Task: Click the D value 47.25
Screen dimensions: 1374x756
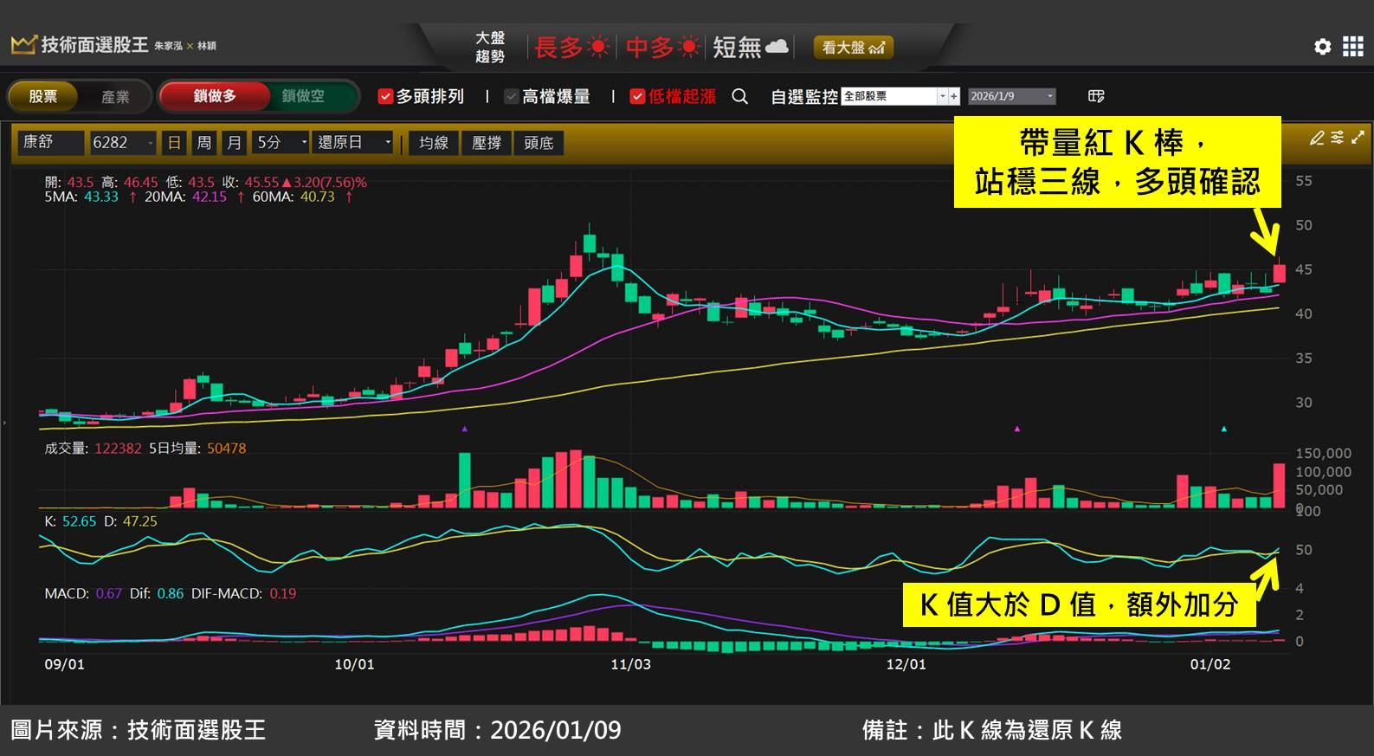Action: pyautogui.click(x=139, y=521)
